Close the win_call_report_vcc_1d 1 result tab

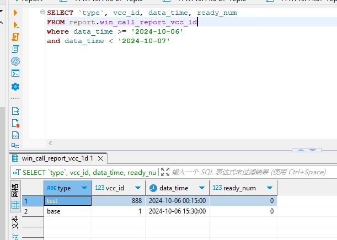[x=100, y=159]
